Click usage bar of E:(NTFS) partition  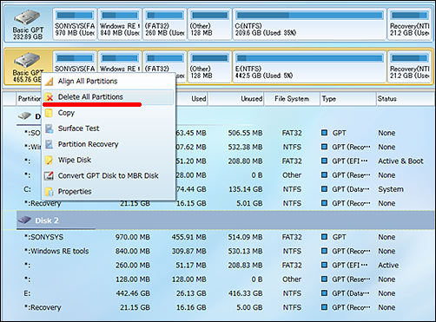pyautogui.click(x=309, y=58)
